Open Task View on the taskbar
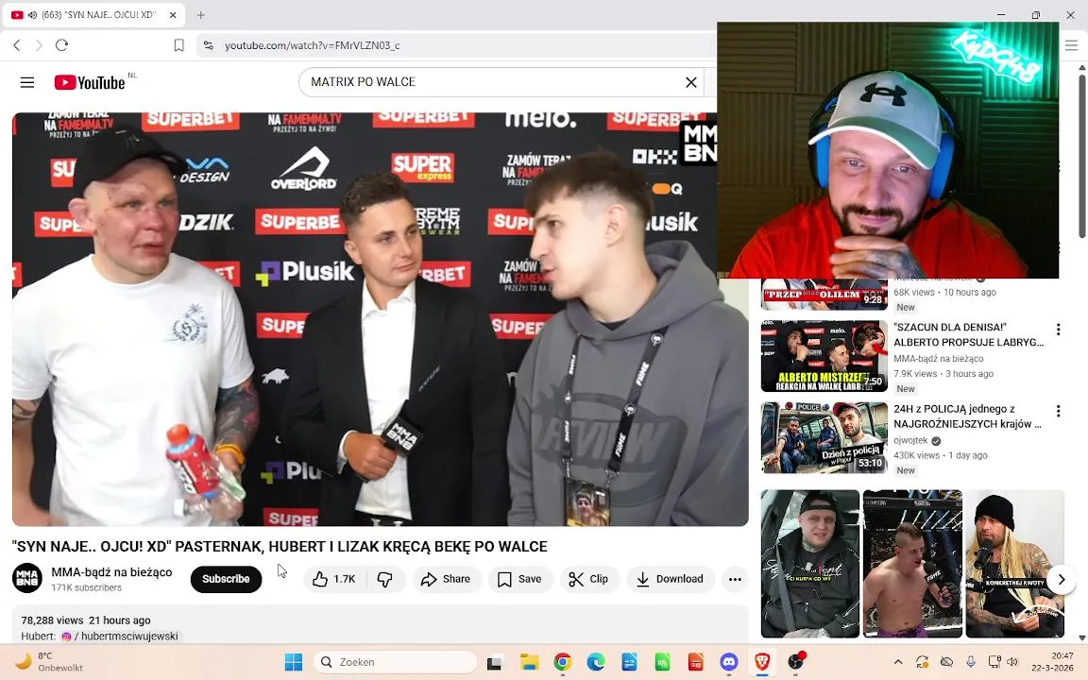 pos(494,662)
